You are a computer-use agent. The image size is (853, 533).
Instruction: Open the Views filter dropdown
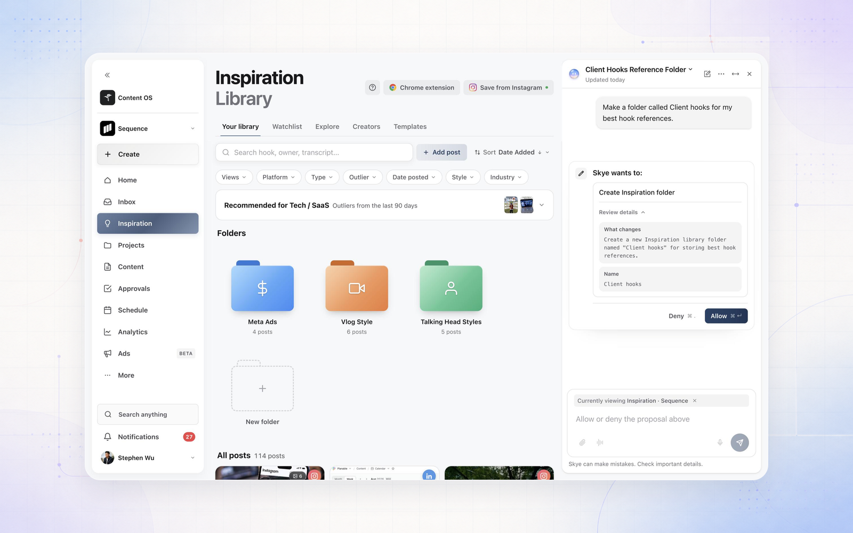(x=234, y=177)
